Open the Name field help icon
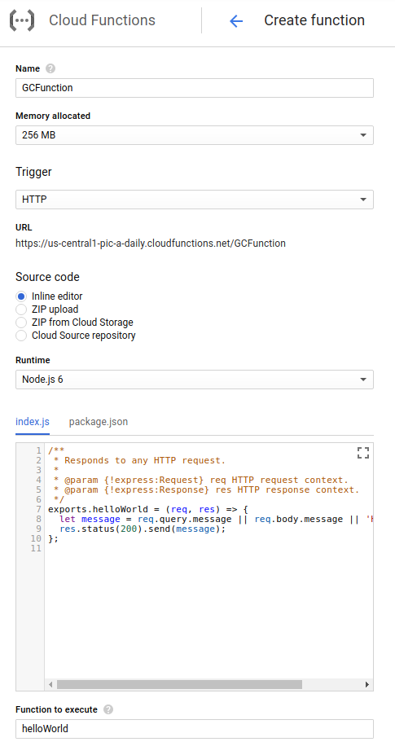This screenshot has width=395, height=755. [x=50, y=69]
